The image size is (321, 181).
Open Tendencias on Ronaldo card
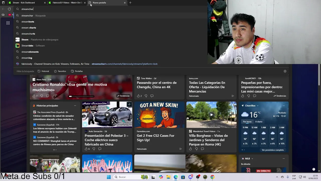tap(123, 96)
